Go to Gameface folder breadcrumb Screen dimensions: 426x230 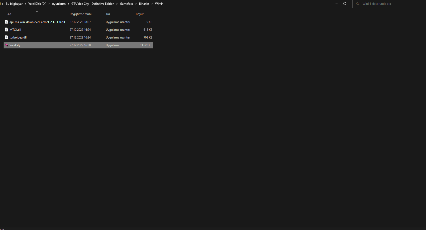coord(127,4)
